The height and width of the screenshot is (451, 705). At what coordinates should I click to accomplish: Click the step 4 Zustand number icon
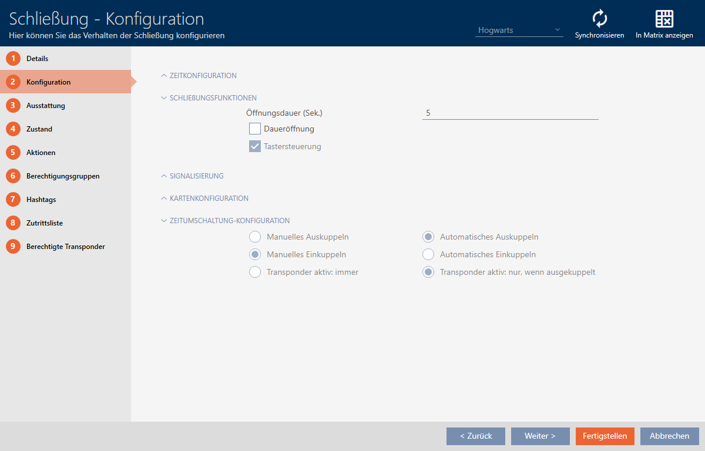tap(13, 129)
